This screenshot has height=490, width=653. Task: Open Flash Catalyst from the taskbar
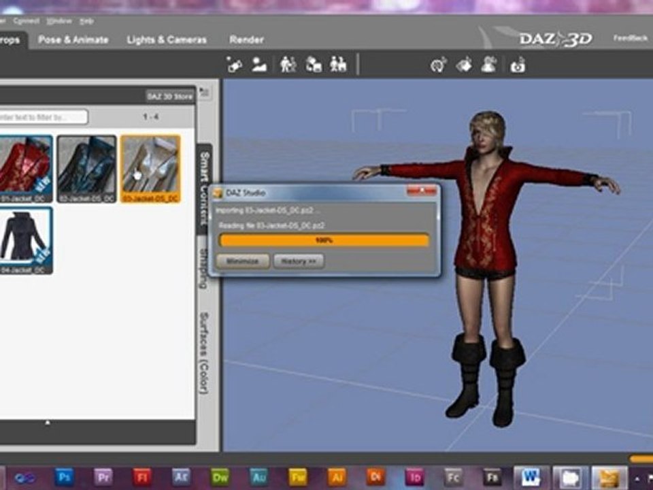click(453, 477)
